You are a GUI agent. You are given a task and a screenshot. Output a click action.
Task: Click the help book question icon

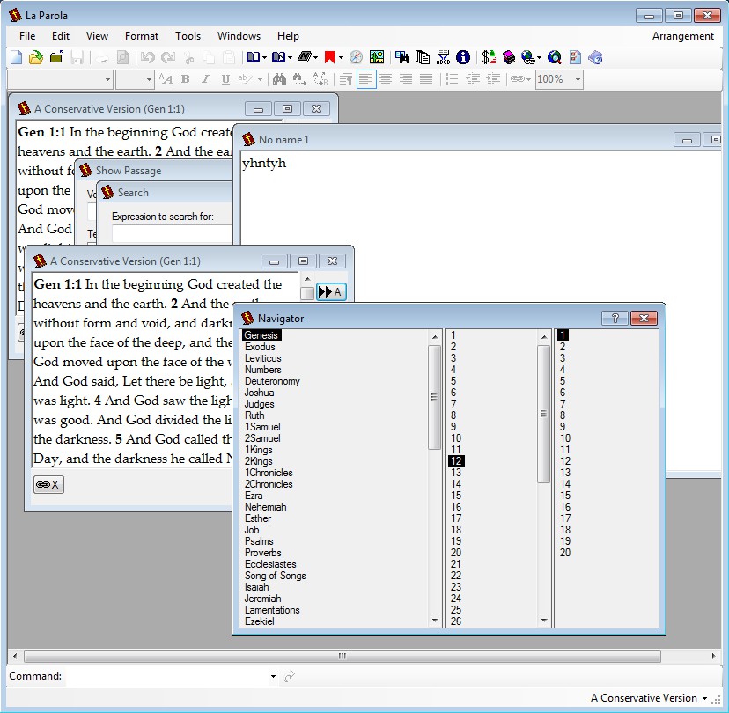[595, 57]
